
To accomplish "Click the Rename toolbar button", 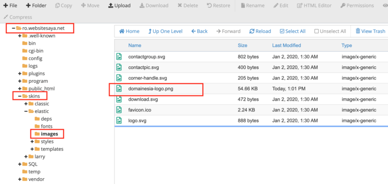I will [253, 5].
